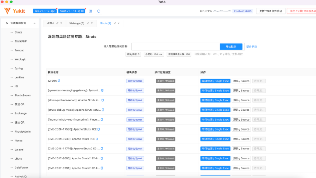Click the refresh icon in header
This screenshot has width=316, height=178.
pyautogui.click(x=99, y=11)
